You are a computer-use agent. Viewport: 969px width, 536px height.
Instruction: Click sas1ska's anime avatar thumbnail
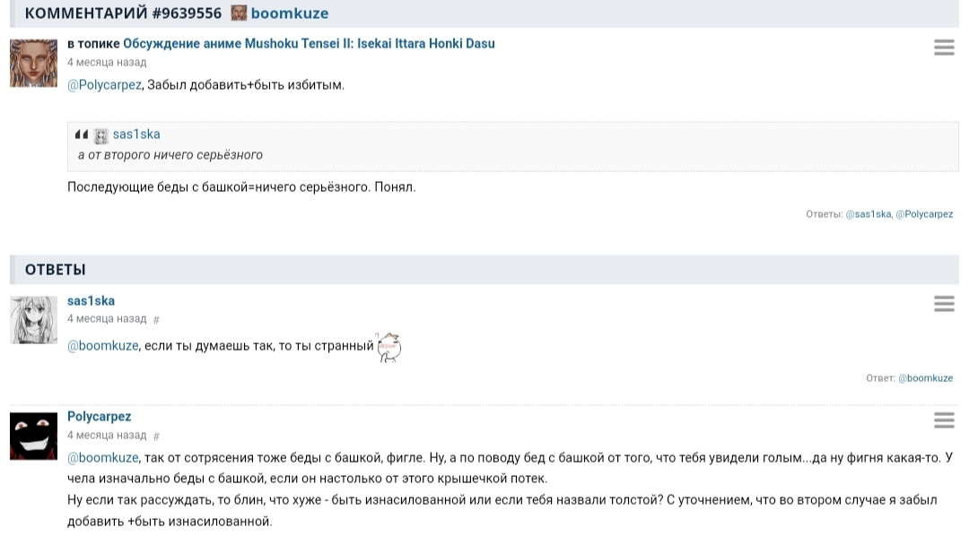(33, 320)
